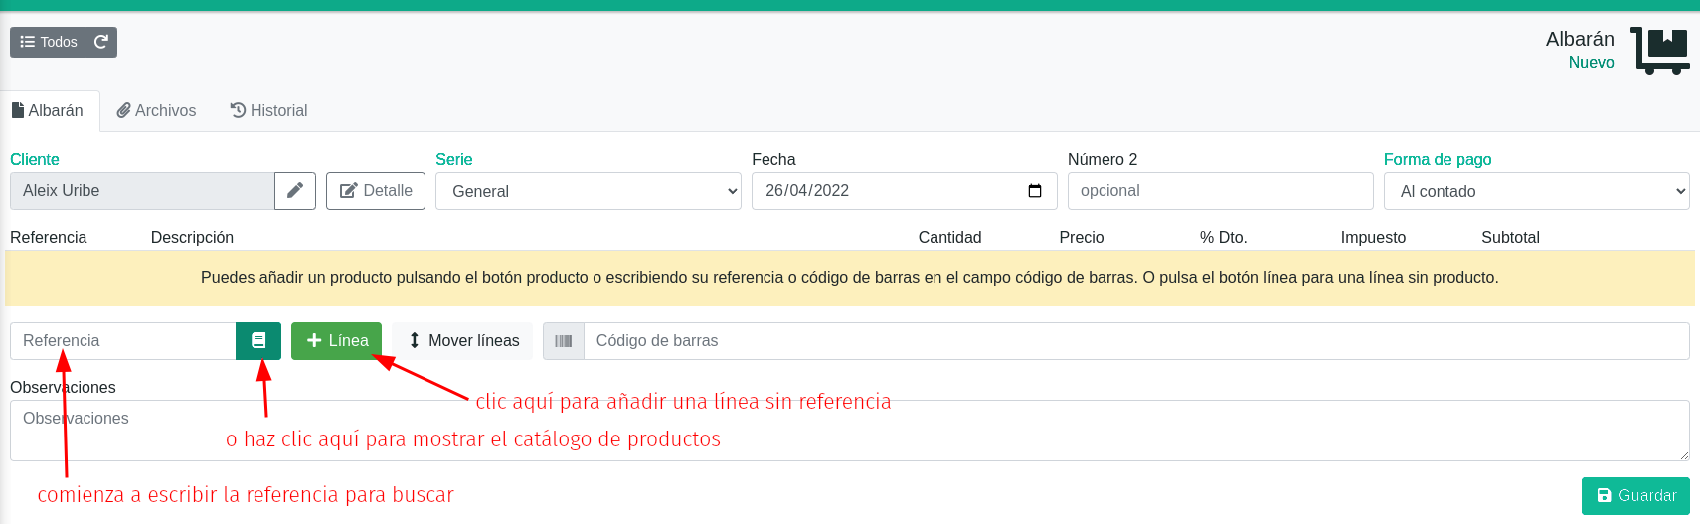Click the % Dto. column header
1700x524 pixels.
click(x=1223, y=237)
